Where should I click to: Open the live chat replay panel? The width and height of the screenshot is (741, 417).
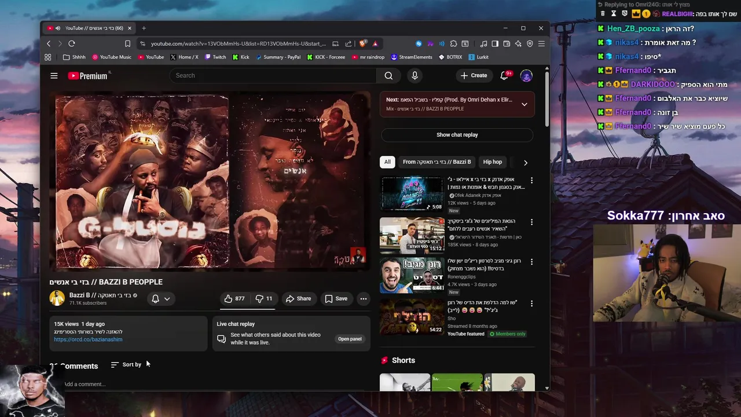(350, 339)
